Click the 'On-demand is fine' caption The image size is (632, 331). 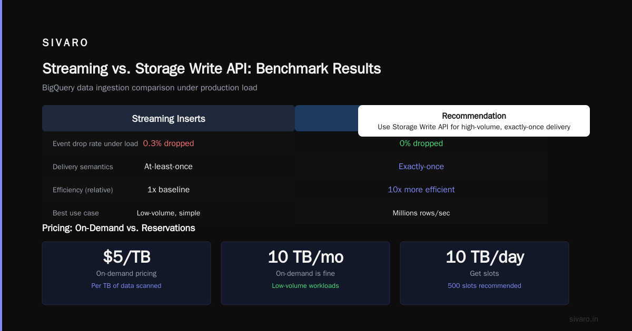coord(305,273)
